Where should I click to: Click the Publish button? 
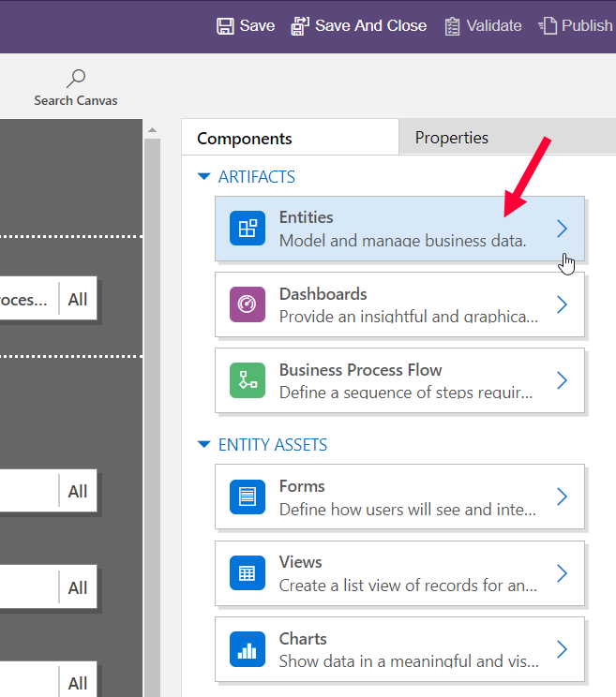(576, 26)
